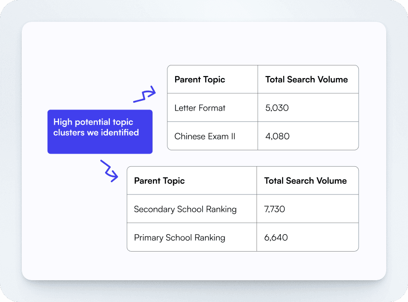Click the 'Letter Format' topic cell
The image size is (408, 302).
(200, 108)
